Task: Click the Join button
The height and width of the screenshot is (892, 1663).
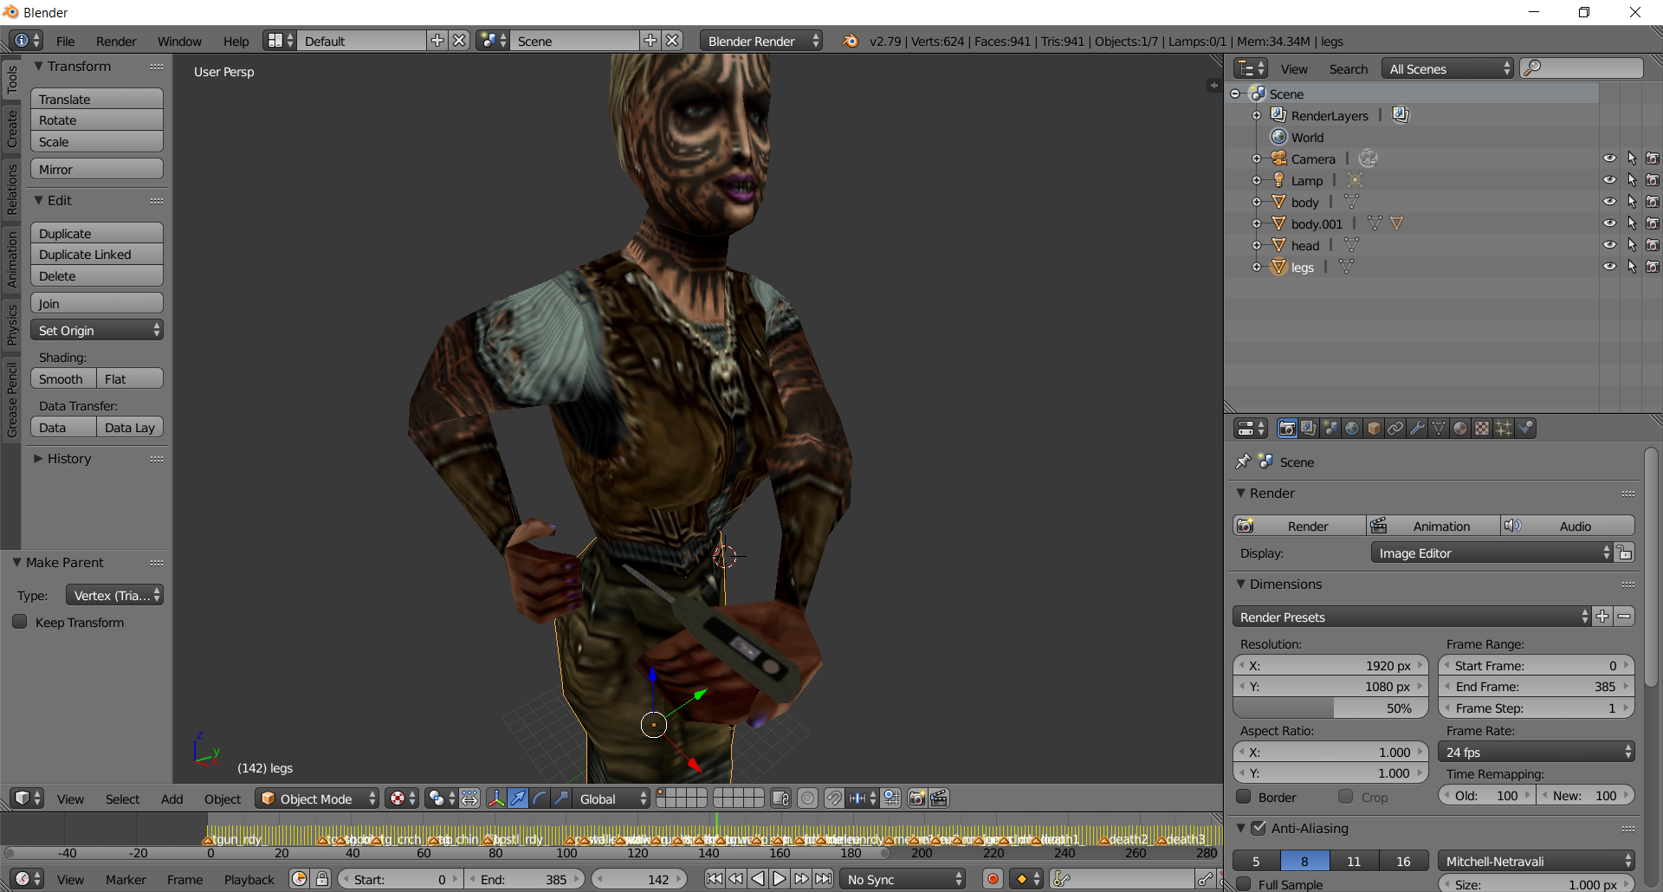Action: pyautogui.click(x=97, y=303)
